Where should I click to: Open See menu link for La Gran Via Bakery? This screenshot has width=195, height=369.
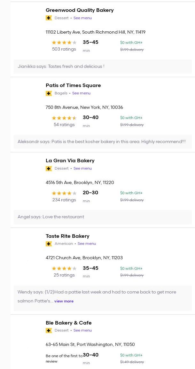click(x=82, y=169)
